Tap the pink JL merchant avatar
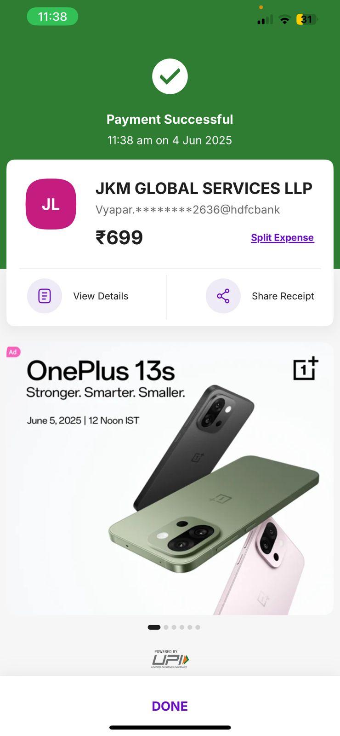 pos(51,204)
